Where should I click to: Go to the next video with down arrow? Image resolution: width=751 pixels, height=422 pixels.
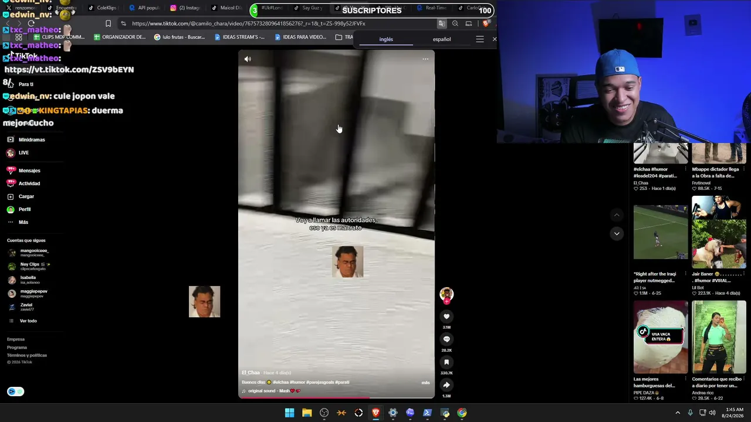[x=617, y=234]
